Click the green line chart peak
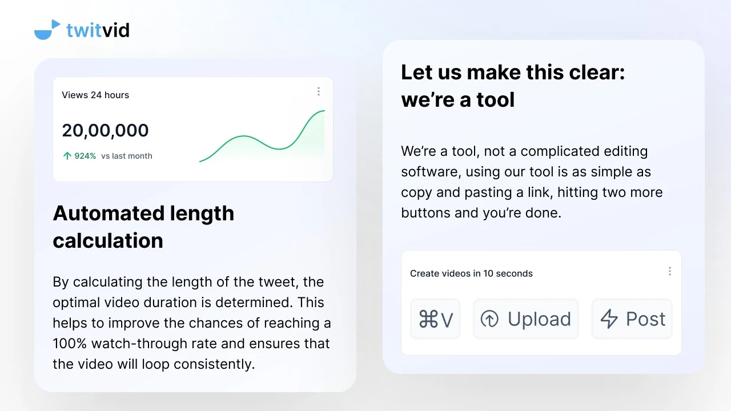The height and width of the screenshot is (411, 731). [323, 111]
